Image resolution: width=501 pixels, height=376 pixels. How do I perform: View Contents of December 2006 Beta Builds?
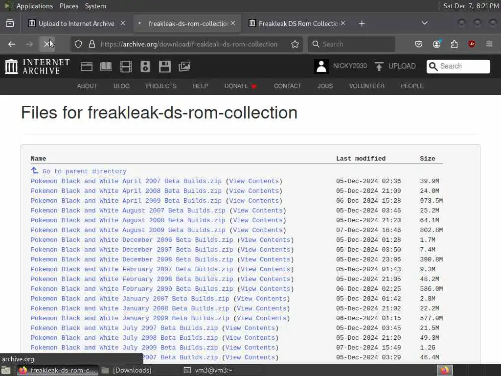coord(265,240)
